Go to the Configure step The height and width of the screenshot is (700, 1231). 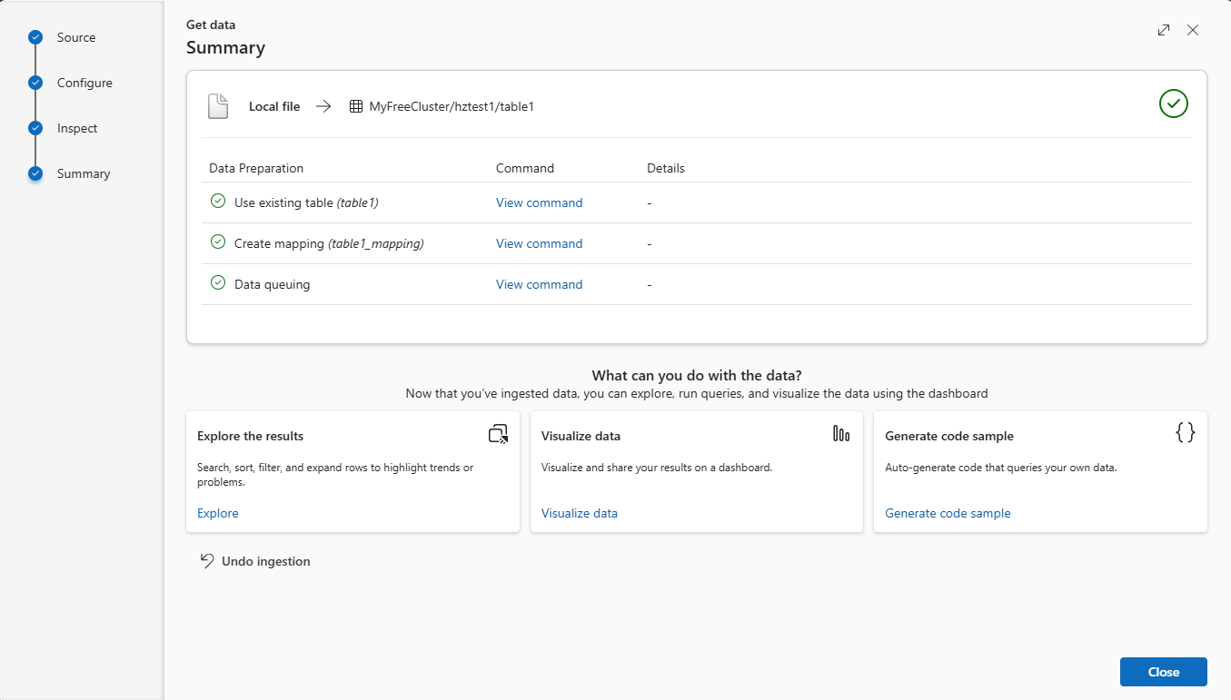tap(84, 83)
